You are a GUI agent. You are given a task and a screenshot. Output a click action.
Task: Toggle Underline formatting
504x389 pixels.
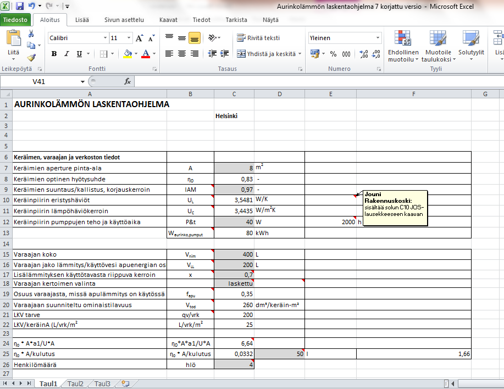click(79, 54)
